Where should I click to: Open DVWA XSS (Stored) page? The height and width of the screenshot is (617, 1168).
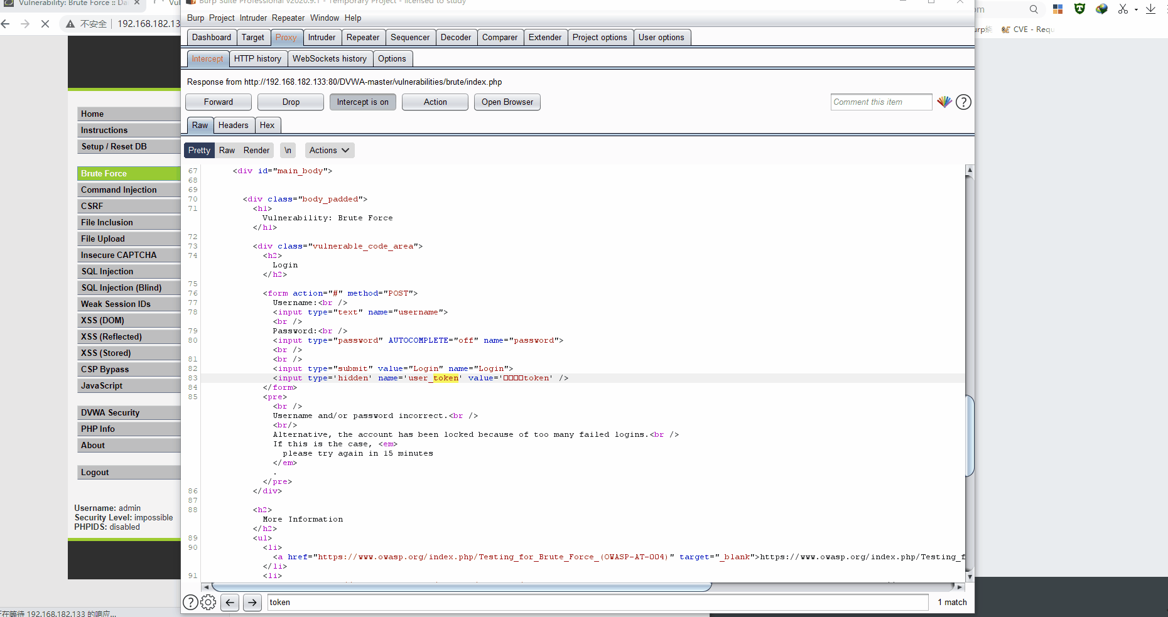coord(129,353)
